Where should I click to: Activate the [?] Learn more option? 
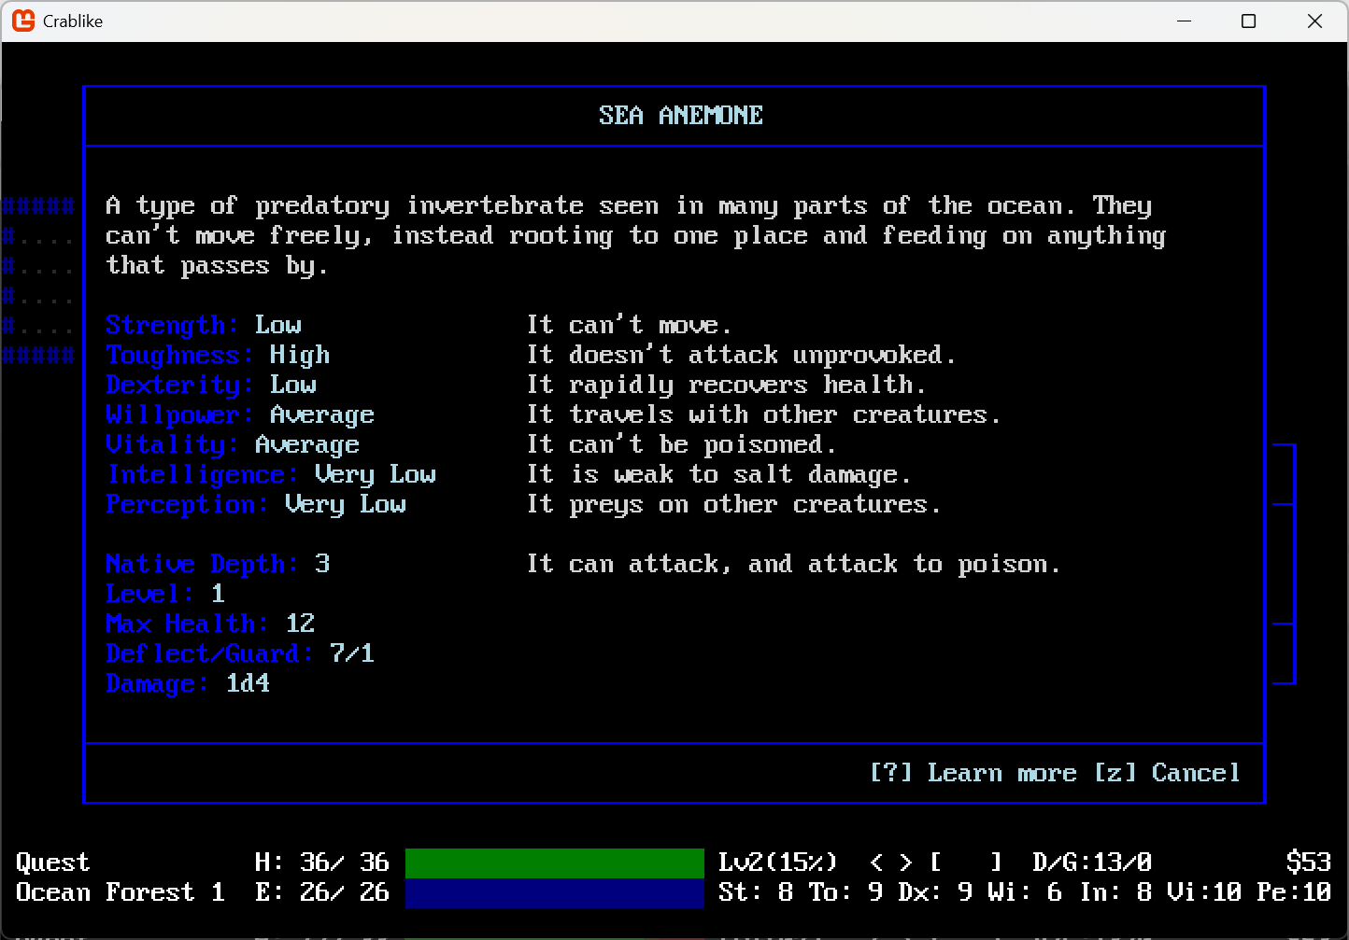(x=973, y=773)
